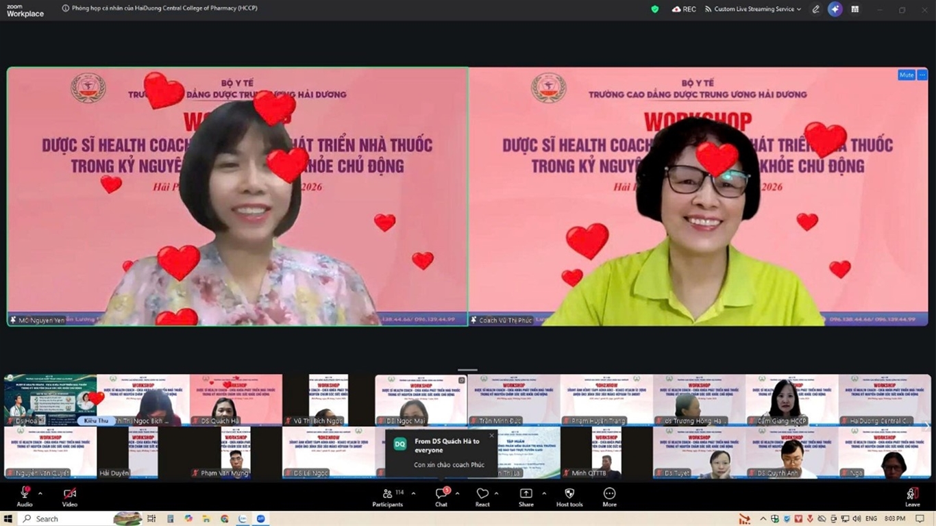The width and height of the screenshot is (936, 526).
Task: Mute Coach Vũ Thị Phúc's video tile
Action: click(x=906, y=75)
